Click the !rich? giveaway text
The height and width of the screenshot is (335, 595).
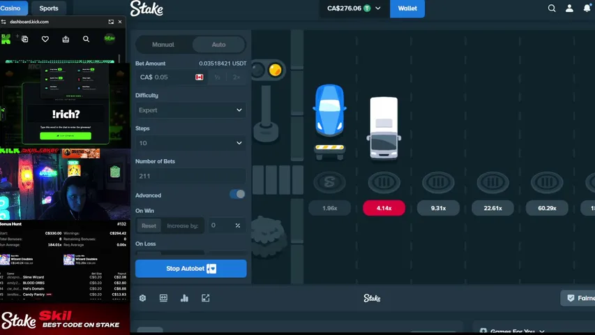pyautogui.click(x=66, y=114)
